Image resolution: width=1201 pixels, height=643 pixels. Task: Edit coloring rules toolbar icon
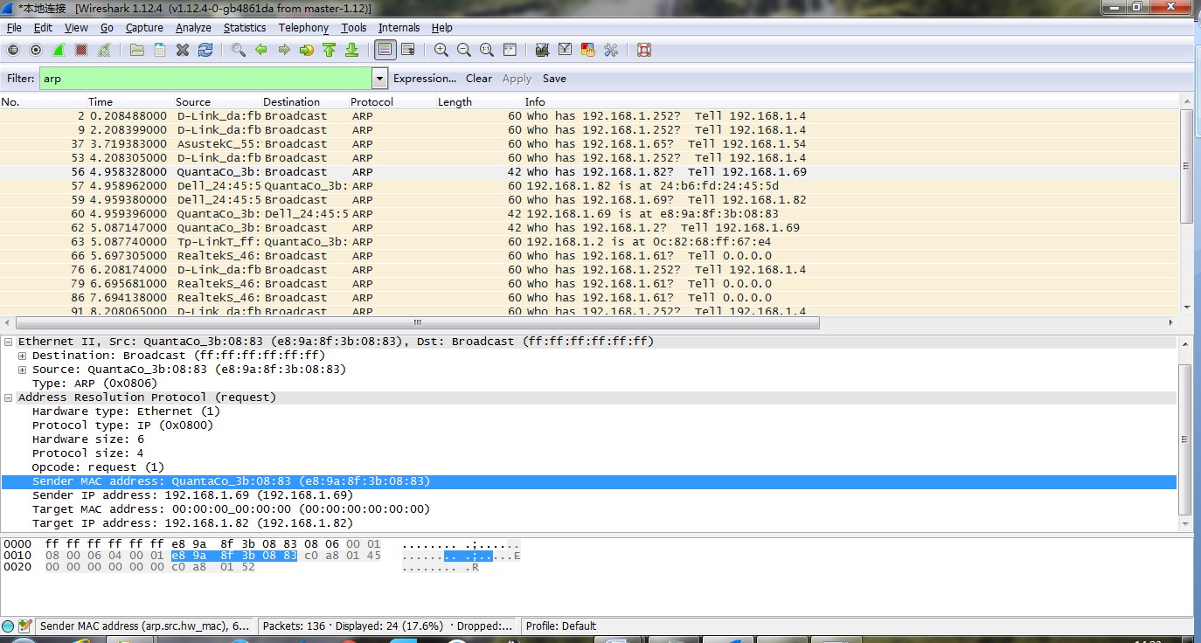(x=588, y=50)
